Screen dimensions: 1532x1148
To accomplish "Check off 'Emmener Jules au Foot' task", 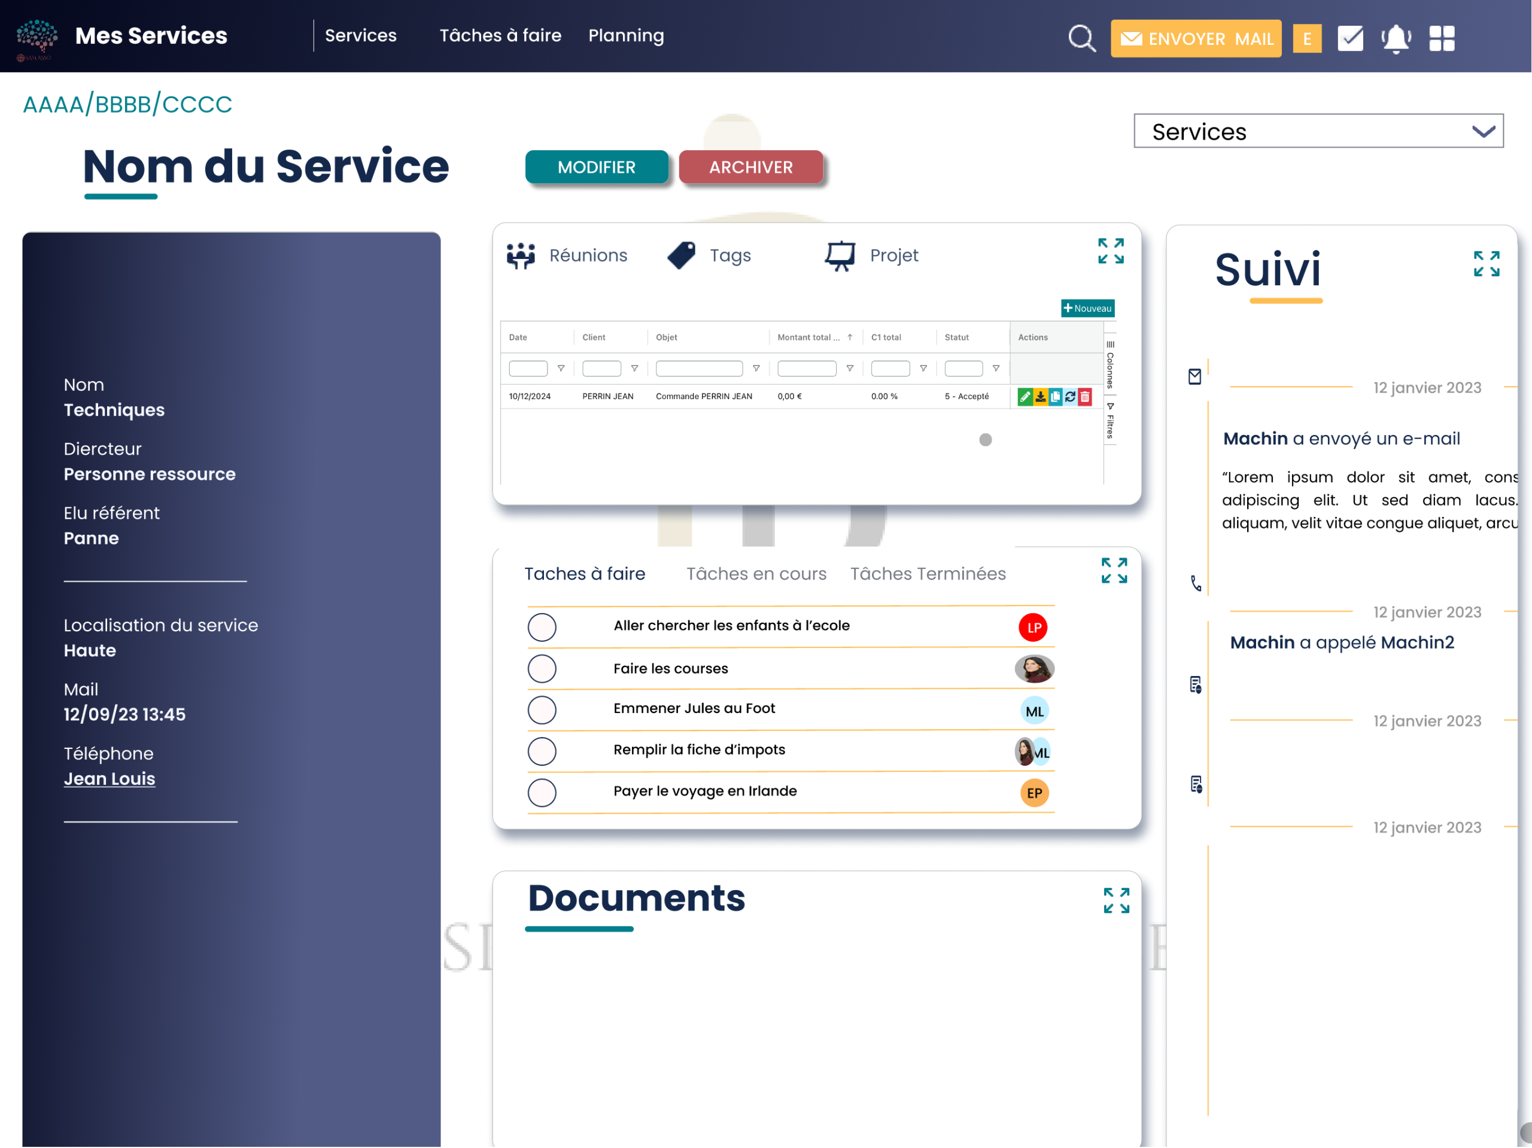I will 542,711.
